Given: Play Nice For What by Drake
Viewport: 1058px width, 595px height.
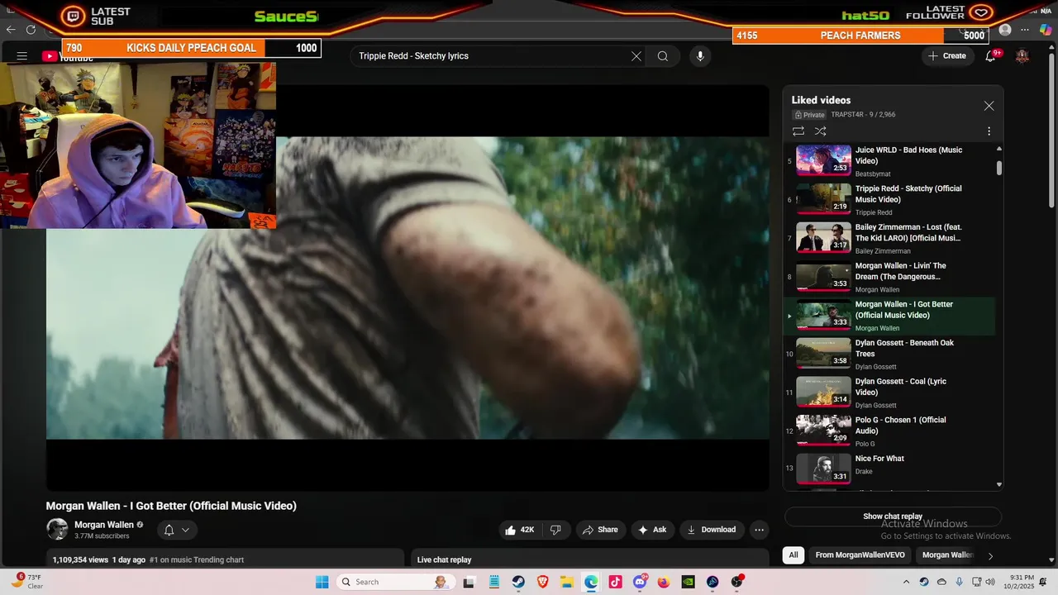Looking at the screenshot, I should 890,469.
